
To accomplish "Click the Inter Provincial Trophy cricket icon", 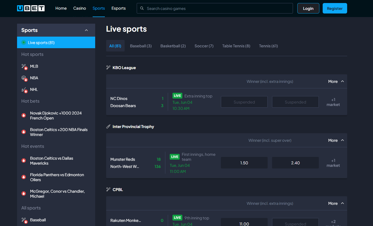I will (108, 127).
